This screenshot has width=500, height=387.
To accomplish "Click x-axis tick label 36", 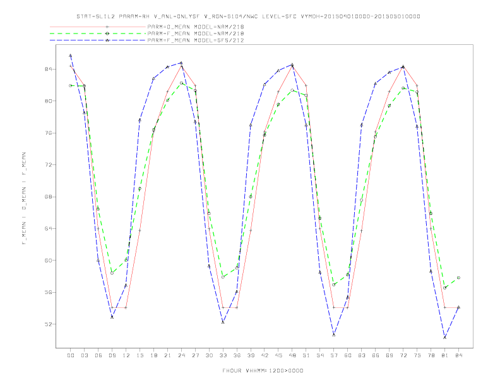I will [237, 355].
